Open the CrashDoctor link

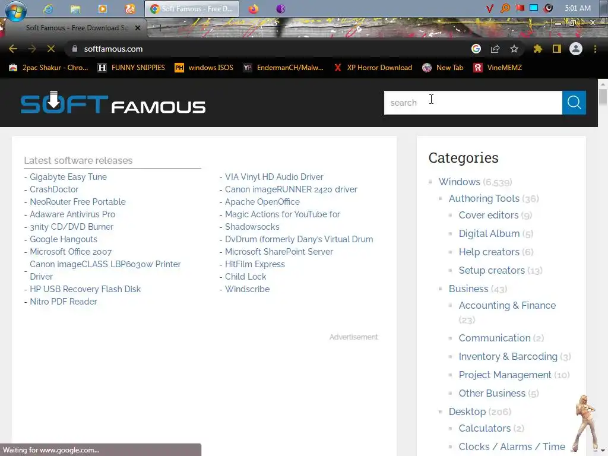[x=54, y=189]
